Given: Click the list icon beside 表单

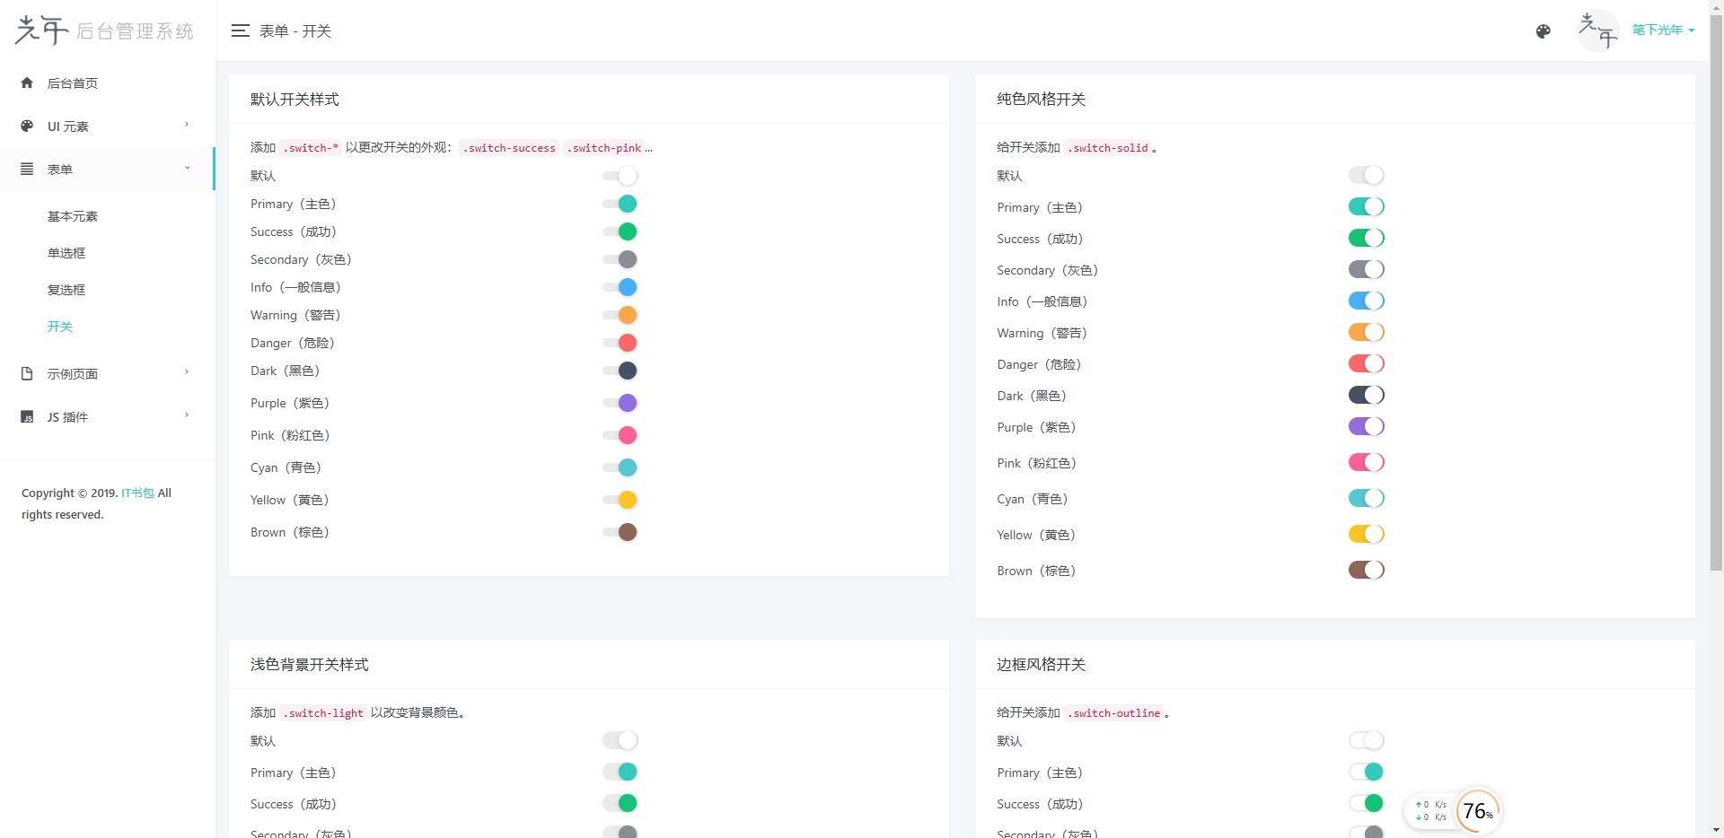Looking at the screenshot, I should click(x=27, y=169).
